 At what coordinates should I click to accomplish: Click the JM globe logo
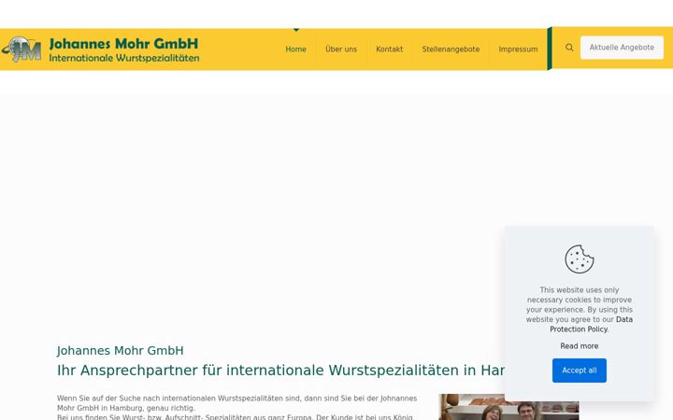[21, 49]
